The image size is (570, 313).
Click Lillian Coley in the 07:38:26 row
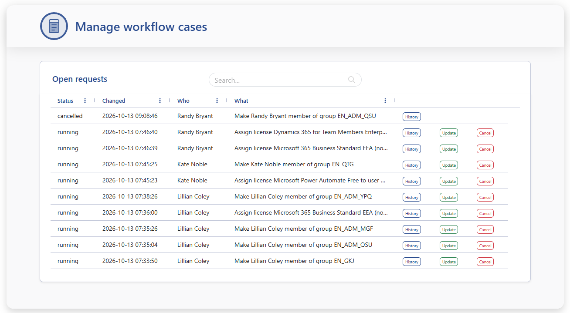point(193,196)
